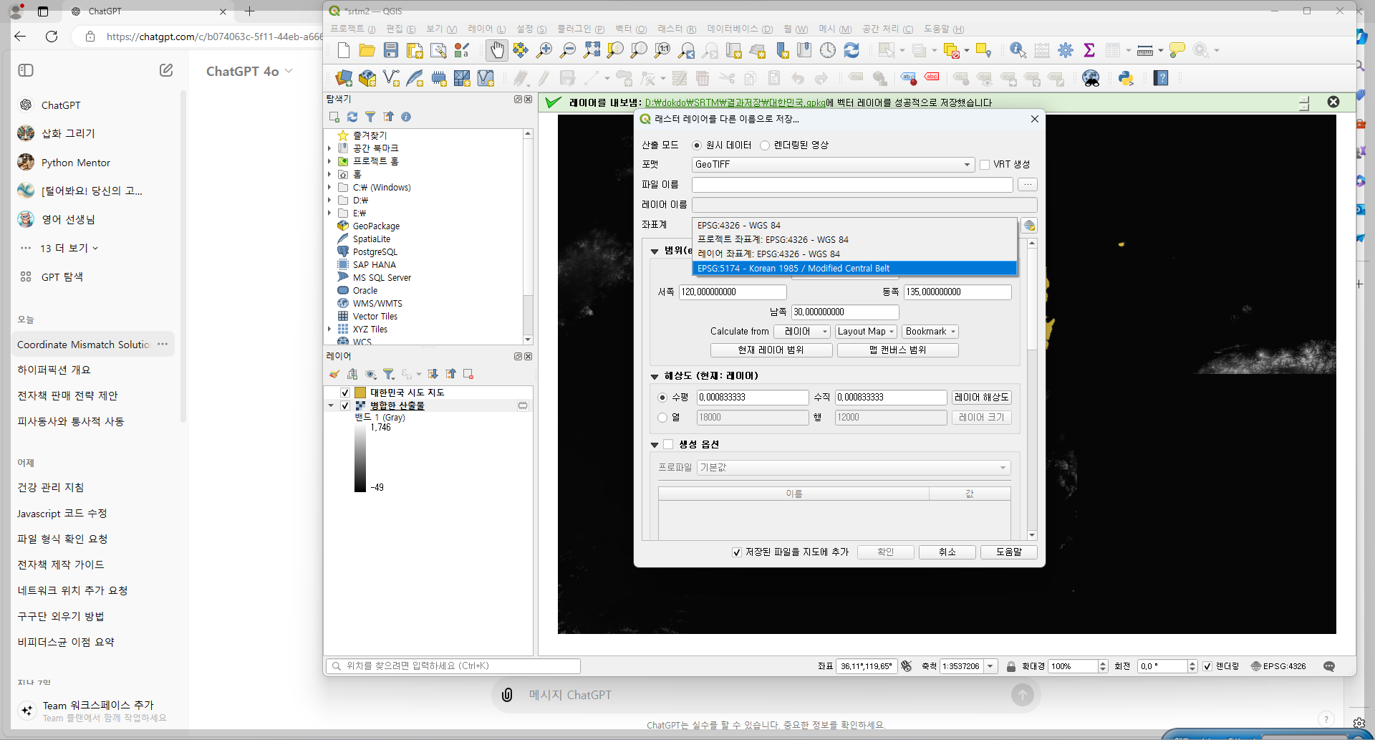Click the 취소 button in save dialog

tap(947, 552)
